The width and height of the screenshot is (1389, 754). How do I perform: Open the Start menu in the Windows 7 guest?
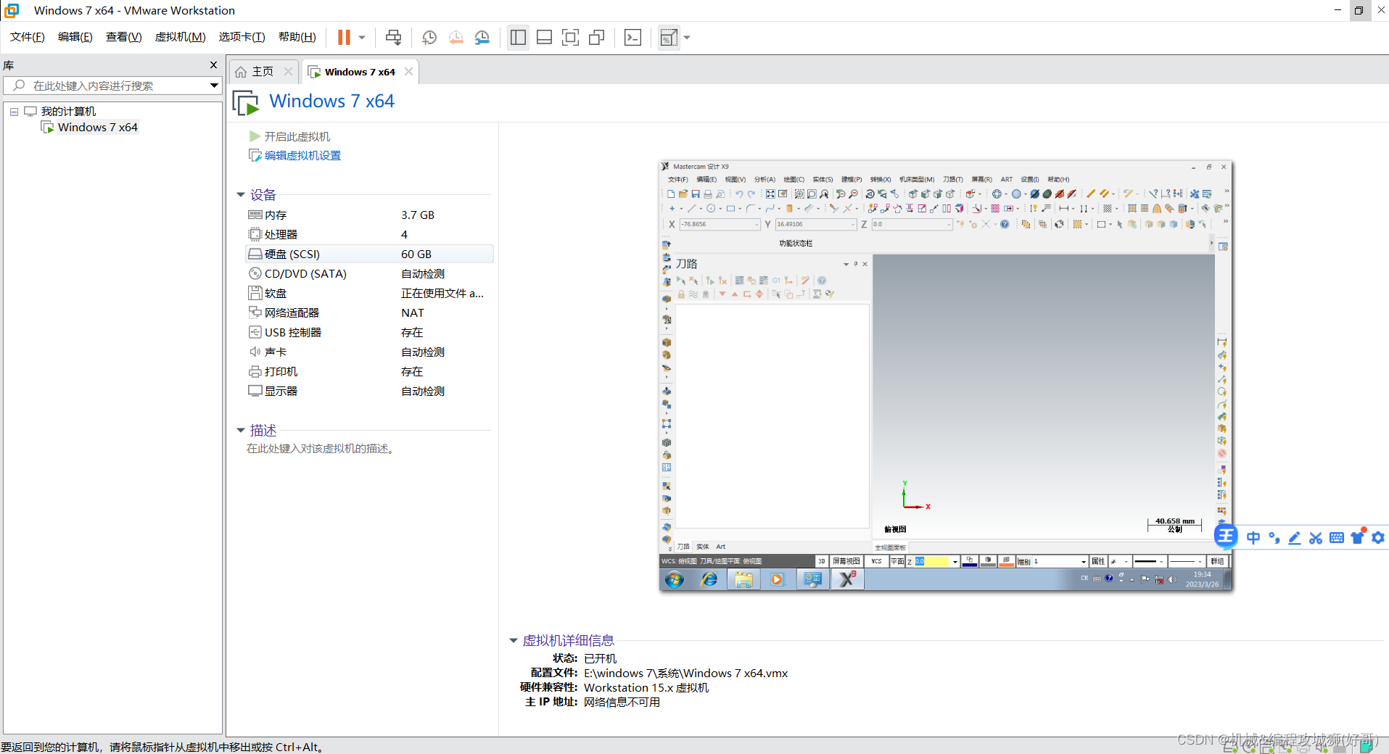click(x=674, y=579)
